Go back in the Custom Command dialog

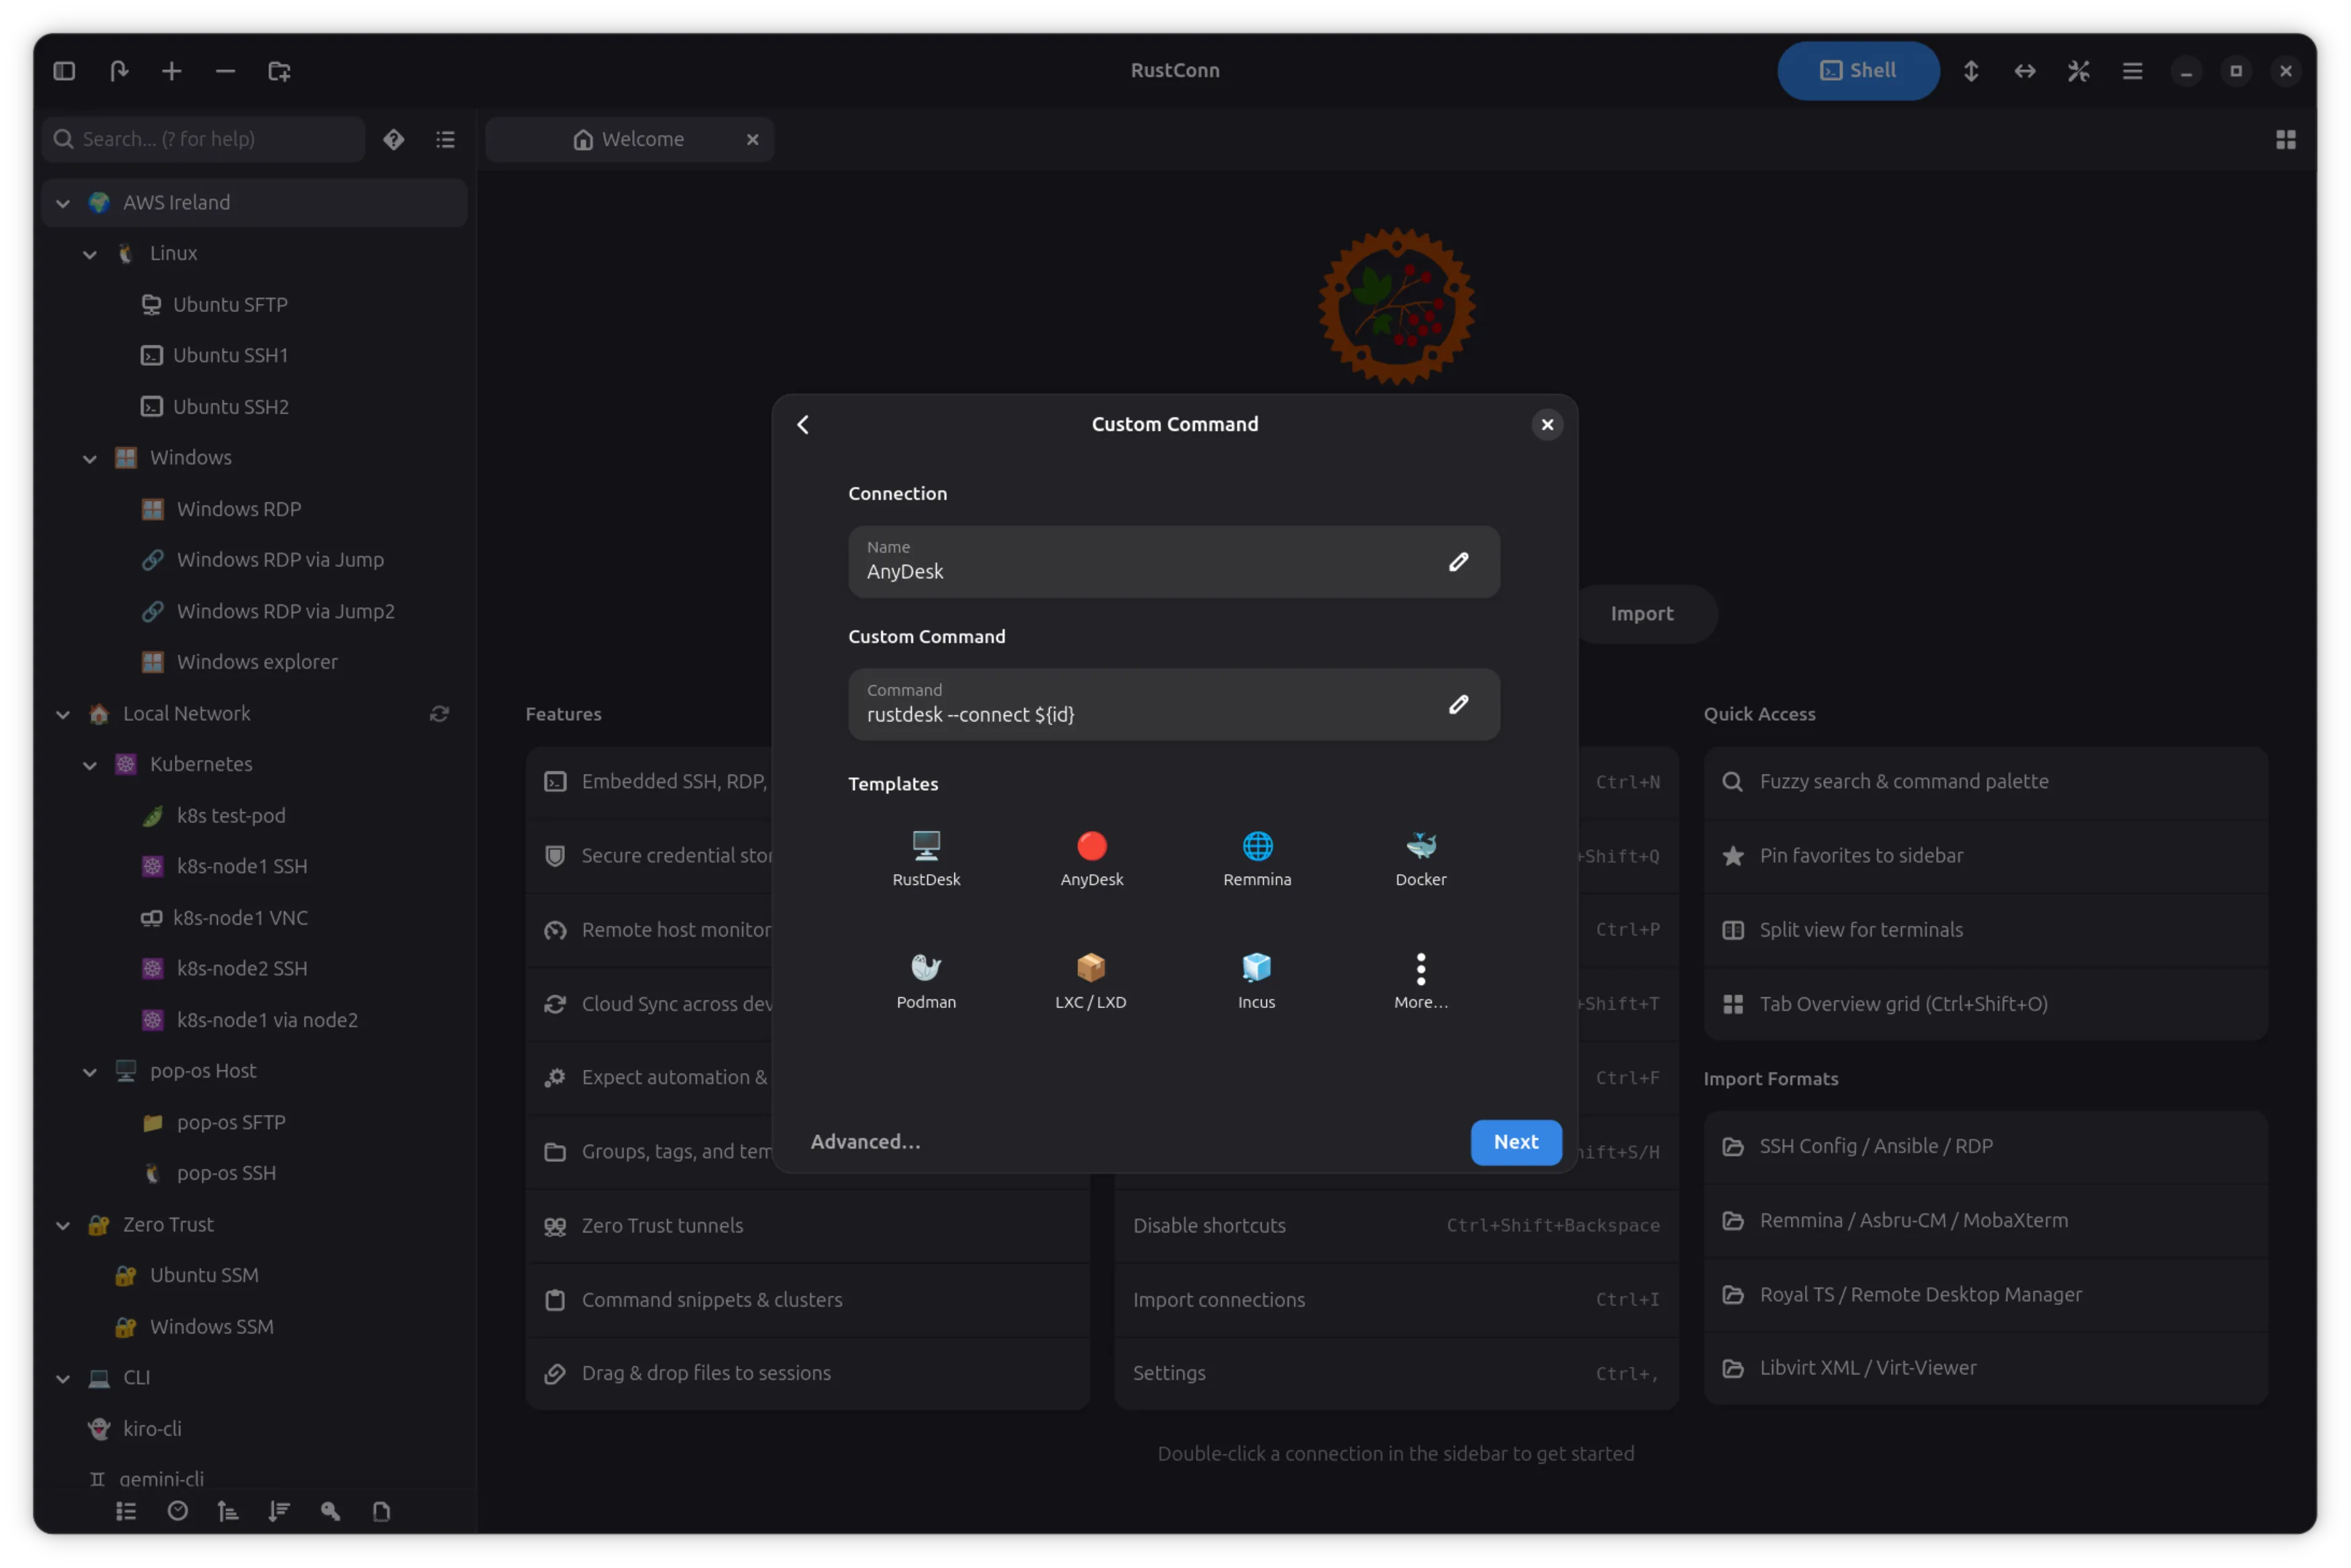(803, 425)
